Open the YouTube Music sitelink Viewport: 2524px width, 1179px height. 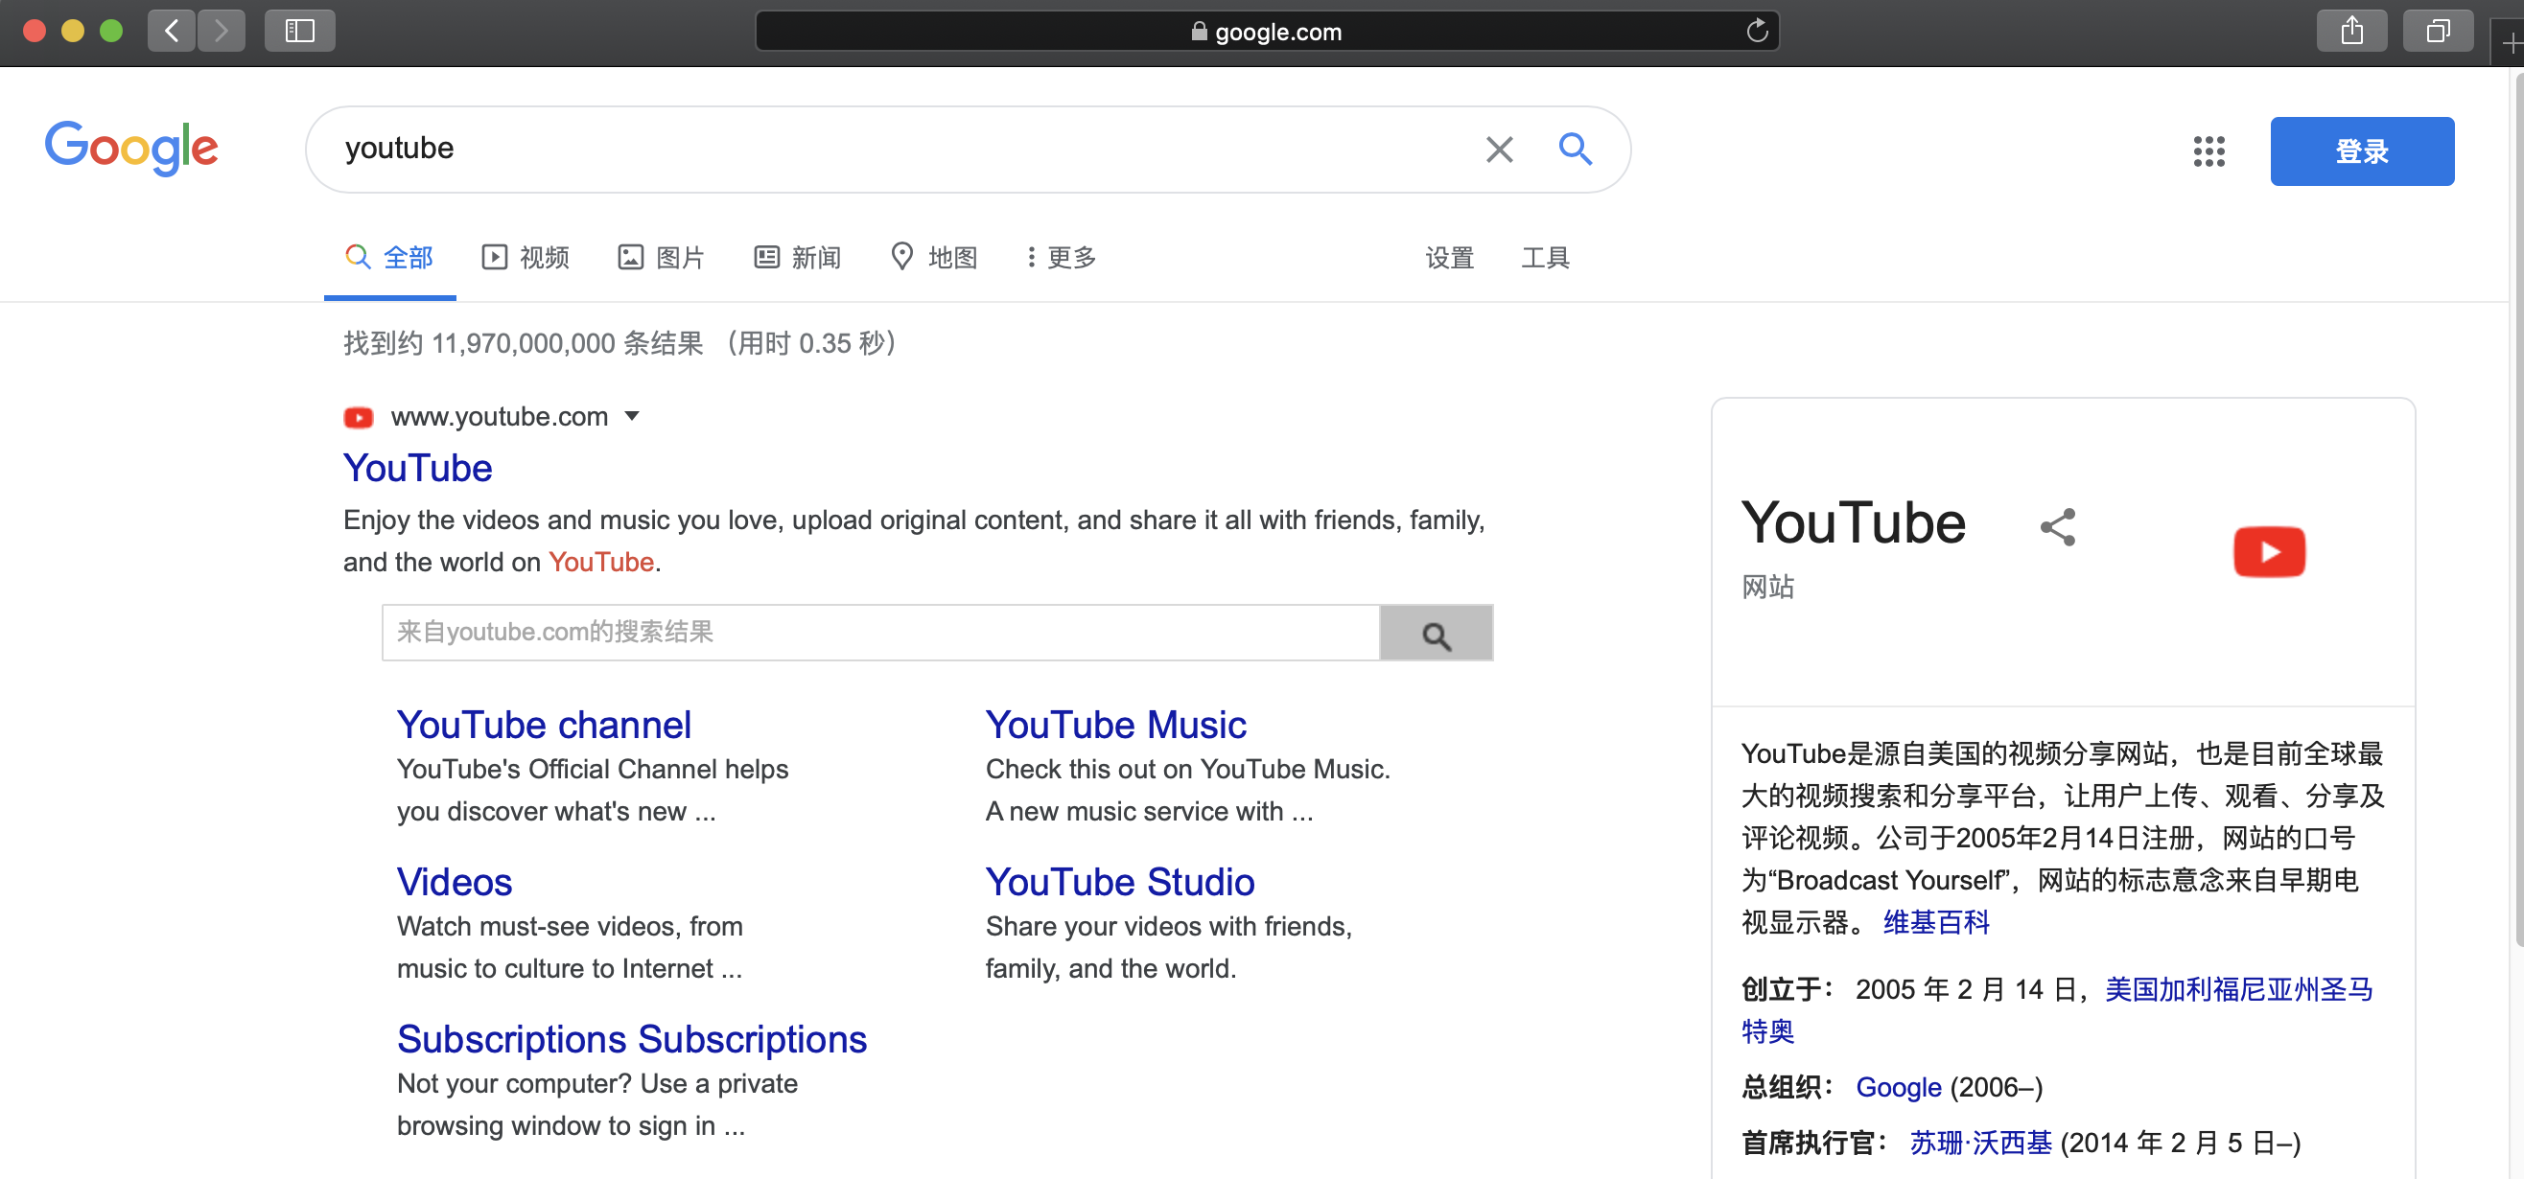tap(1116, 725)
